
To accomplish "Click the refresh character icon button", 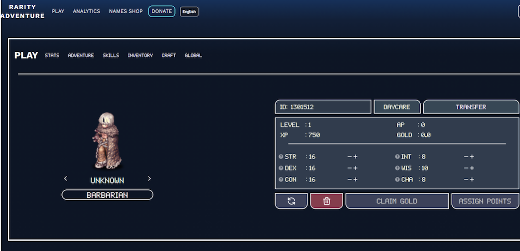I will (x=291, y=201).
